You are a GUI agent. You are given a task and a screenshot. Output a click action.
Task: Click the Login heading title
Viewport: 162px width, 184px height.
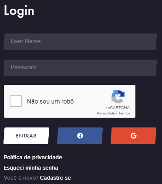point(19,11)
